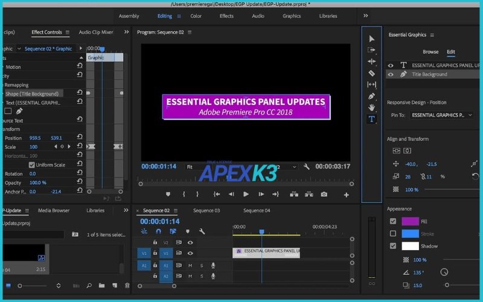Open the program monitor settings wrench
Viewport: 483px width, 302px height.
[307, 167]
